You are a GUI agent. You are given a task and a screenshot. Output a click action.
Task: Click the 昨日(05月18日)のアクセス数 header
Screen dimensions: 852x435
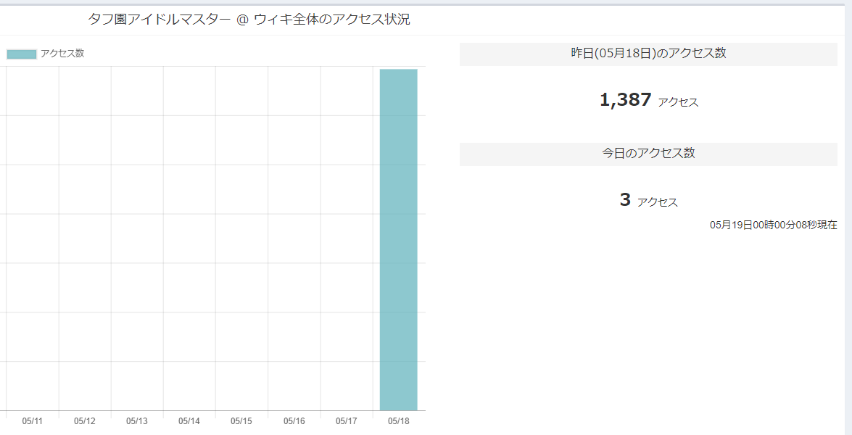point(648,54)
